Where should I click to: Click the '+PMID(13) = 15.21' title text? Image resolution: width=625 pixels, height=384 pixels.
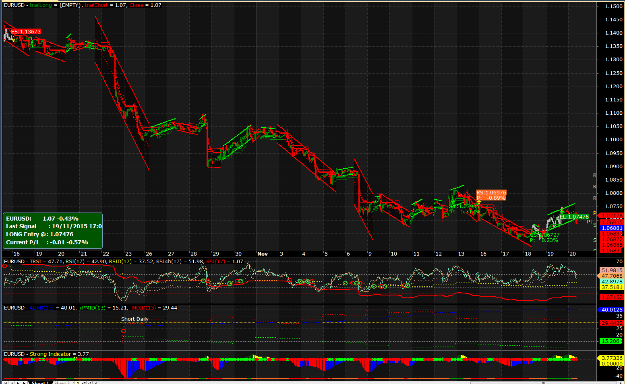(x=103, y=308)
